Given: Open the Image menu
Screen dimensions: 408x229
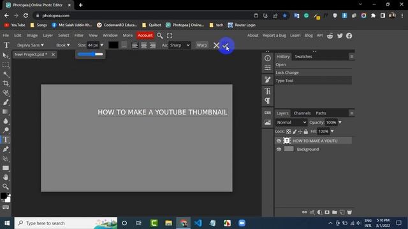Looking at the screenshot, I should point(32,36).
